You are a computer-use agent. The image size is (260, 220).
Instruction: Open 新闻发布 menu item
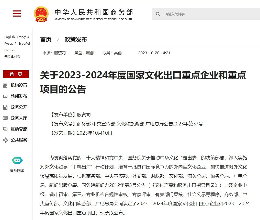click(19, 96)
